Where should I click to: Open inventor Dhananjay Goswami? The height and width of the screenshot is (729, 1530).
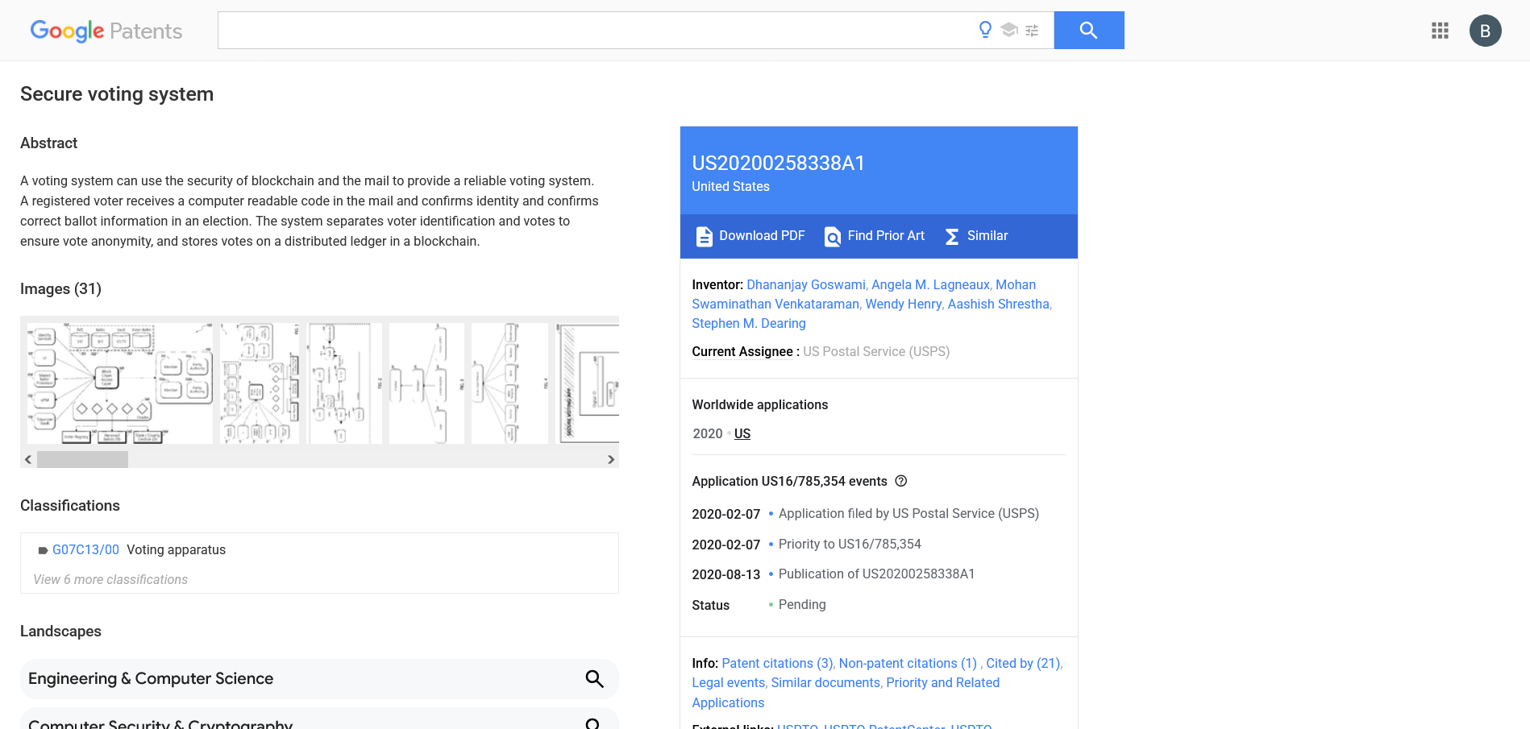tap(806, 284)
